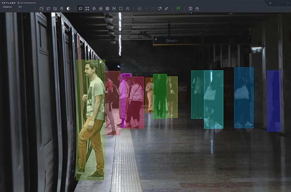Select the empty rounded square tool

121,9
